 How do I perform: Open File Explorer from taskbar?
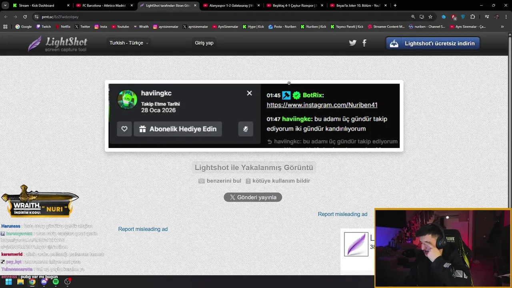20,282
